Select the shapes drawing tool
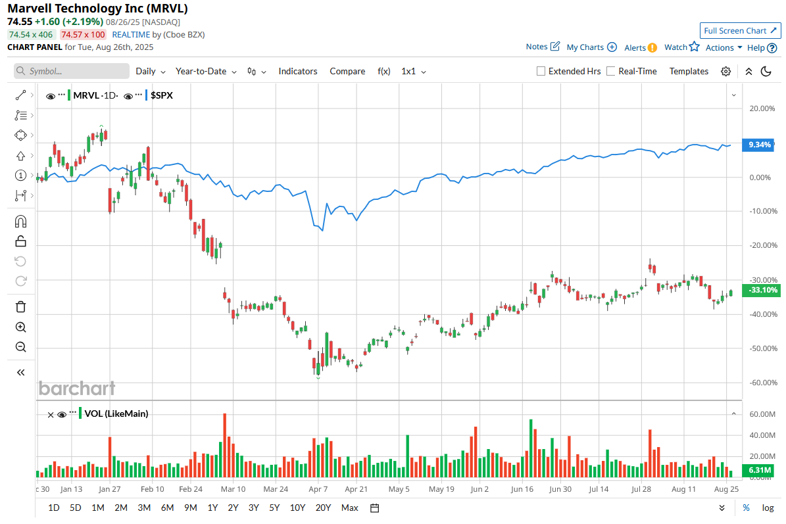Viewport: 786px width, 524px height. point(20,135)
